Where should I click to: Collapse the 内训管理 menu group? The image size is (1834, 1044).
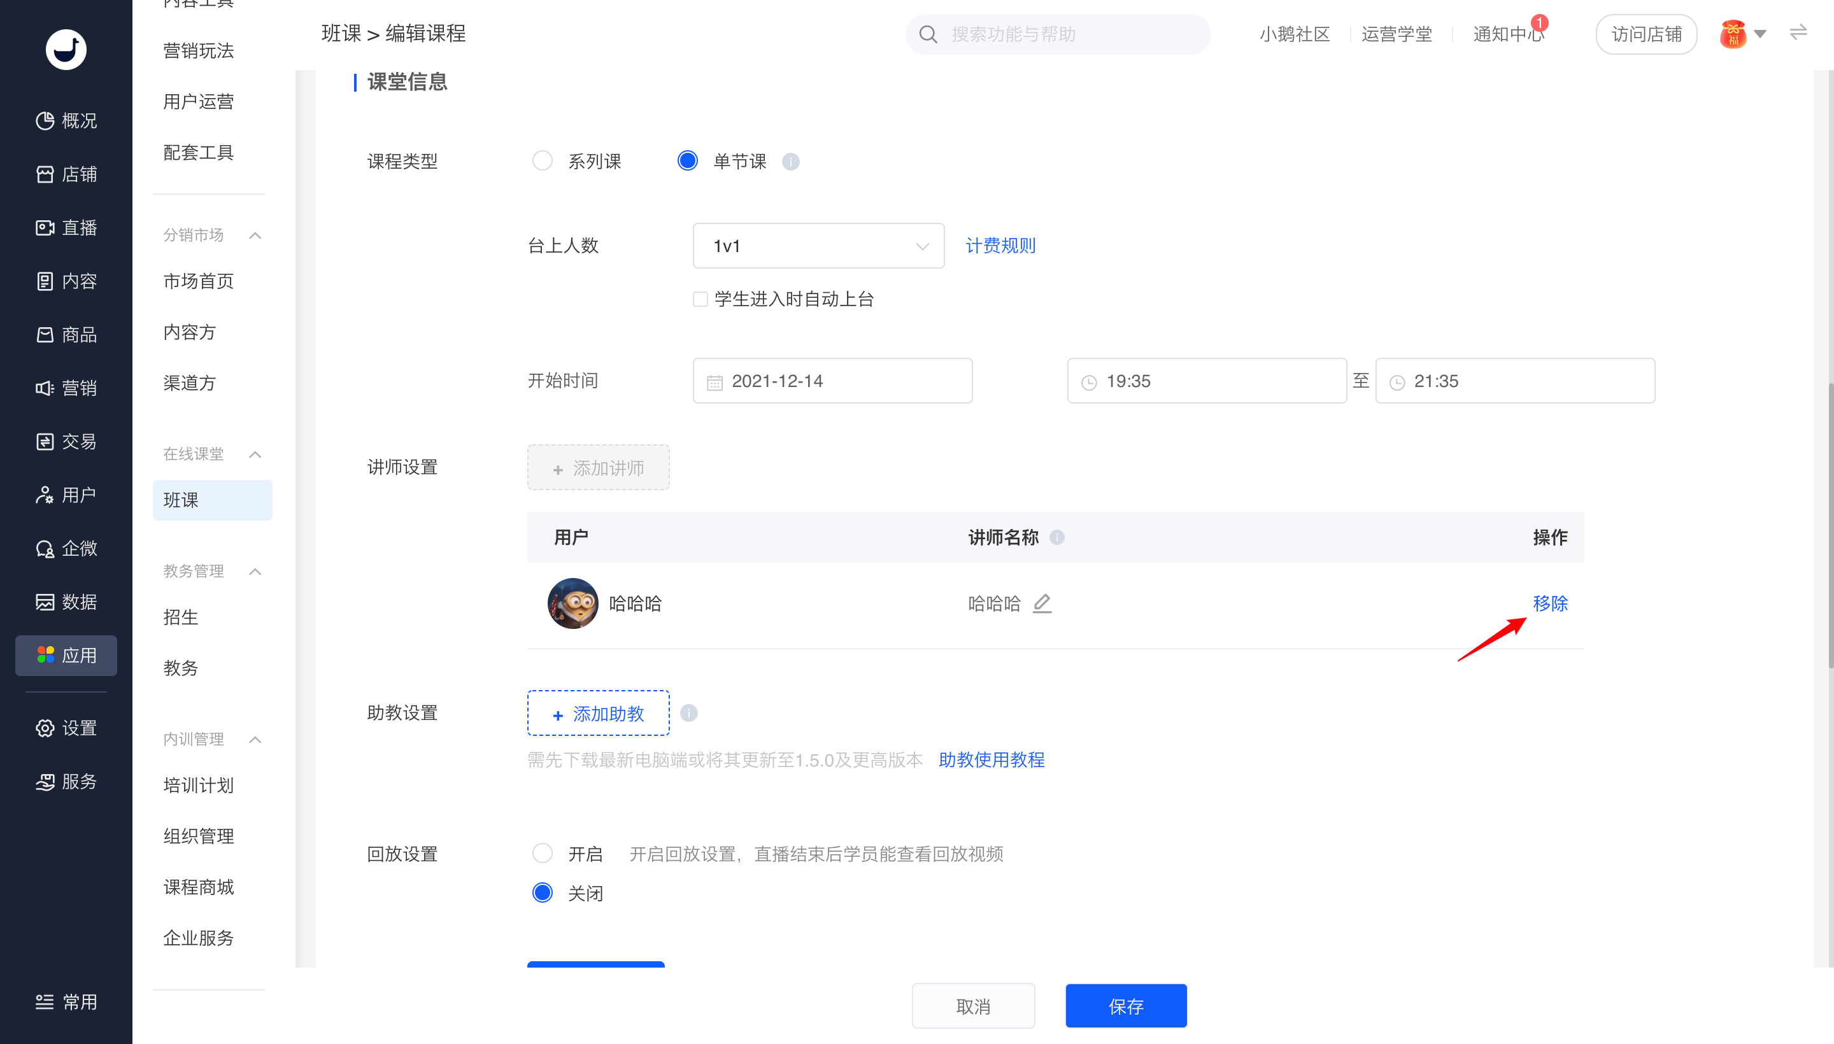255,739
